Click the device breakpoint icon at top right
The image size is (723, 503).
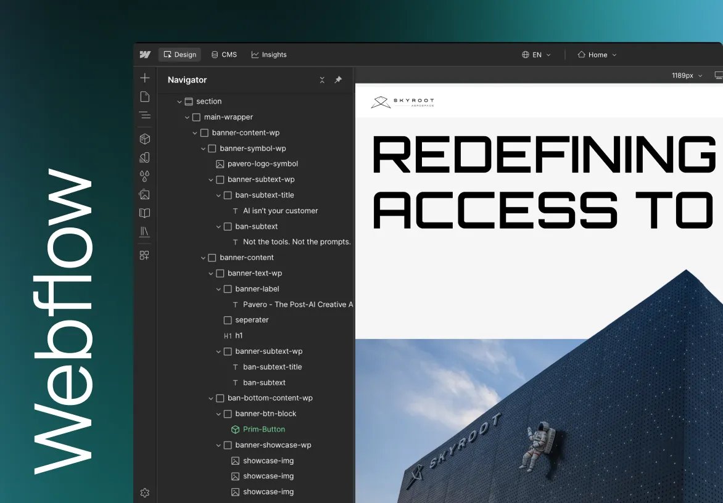pyautogui.click(x=719, y=75)
